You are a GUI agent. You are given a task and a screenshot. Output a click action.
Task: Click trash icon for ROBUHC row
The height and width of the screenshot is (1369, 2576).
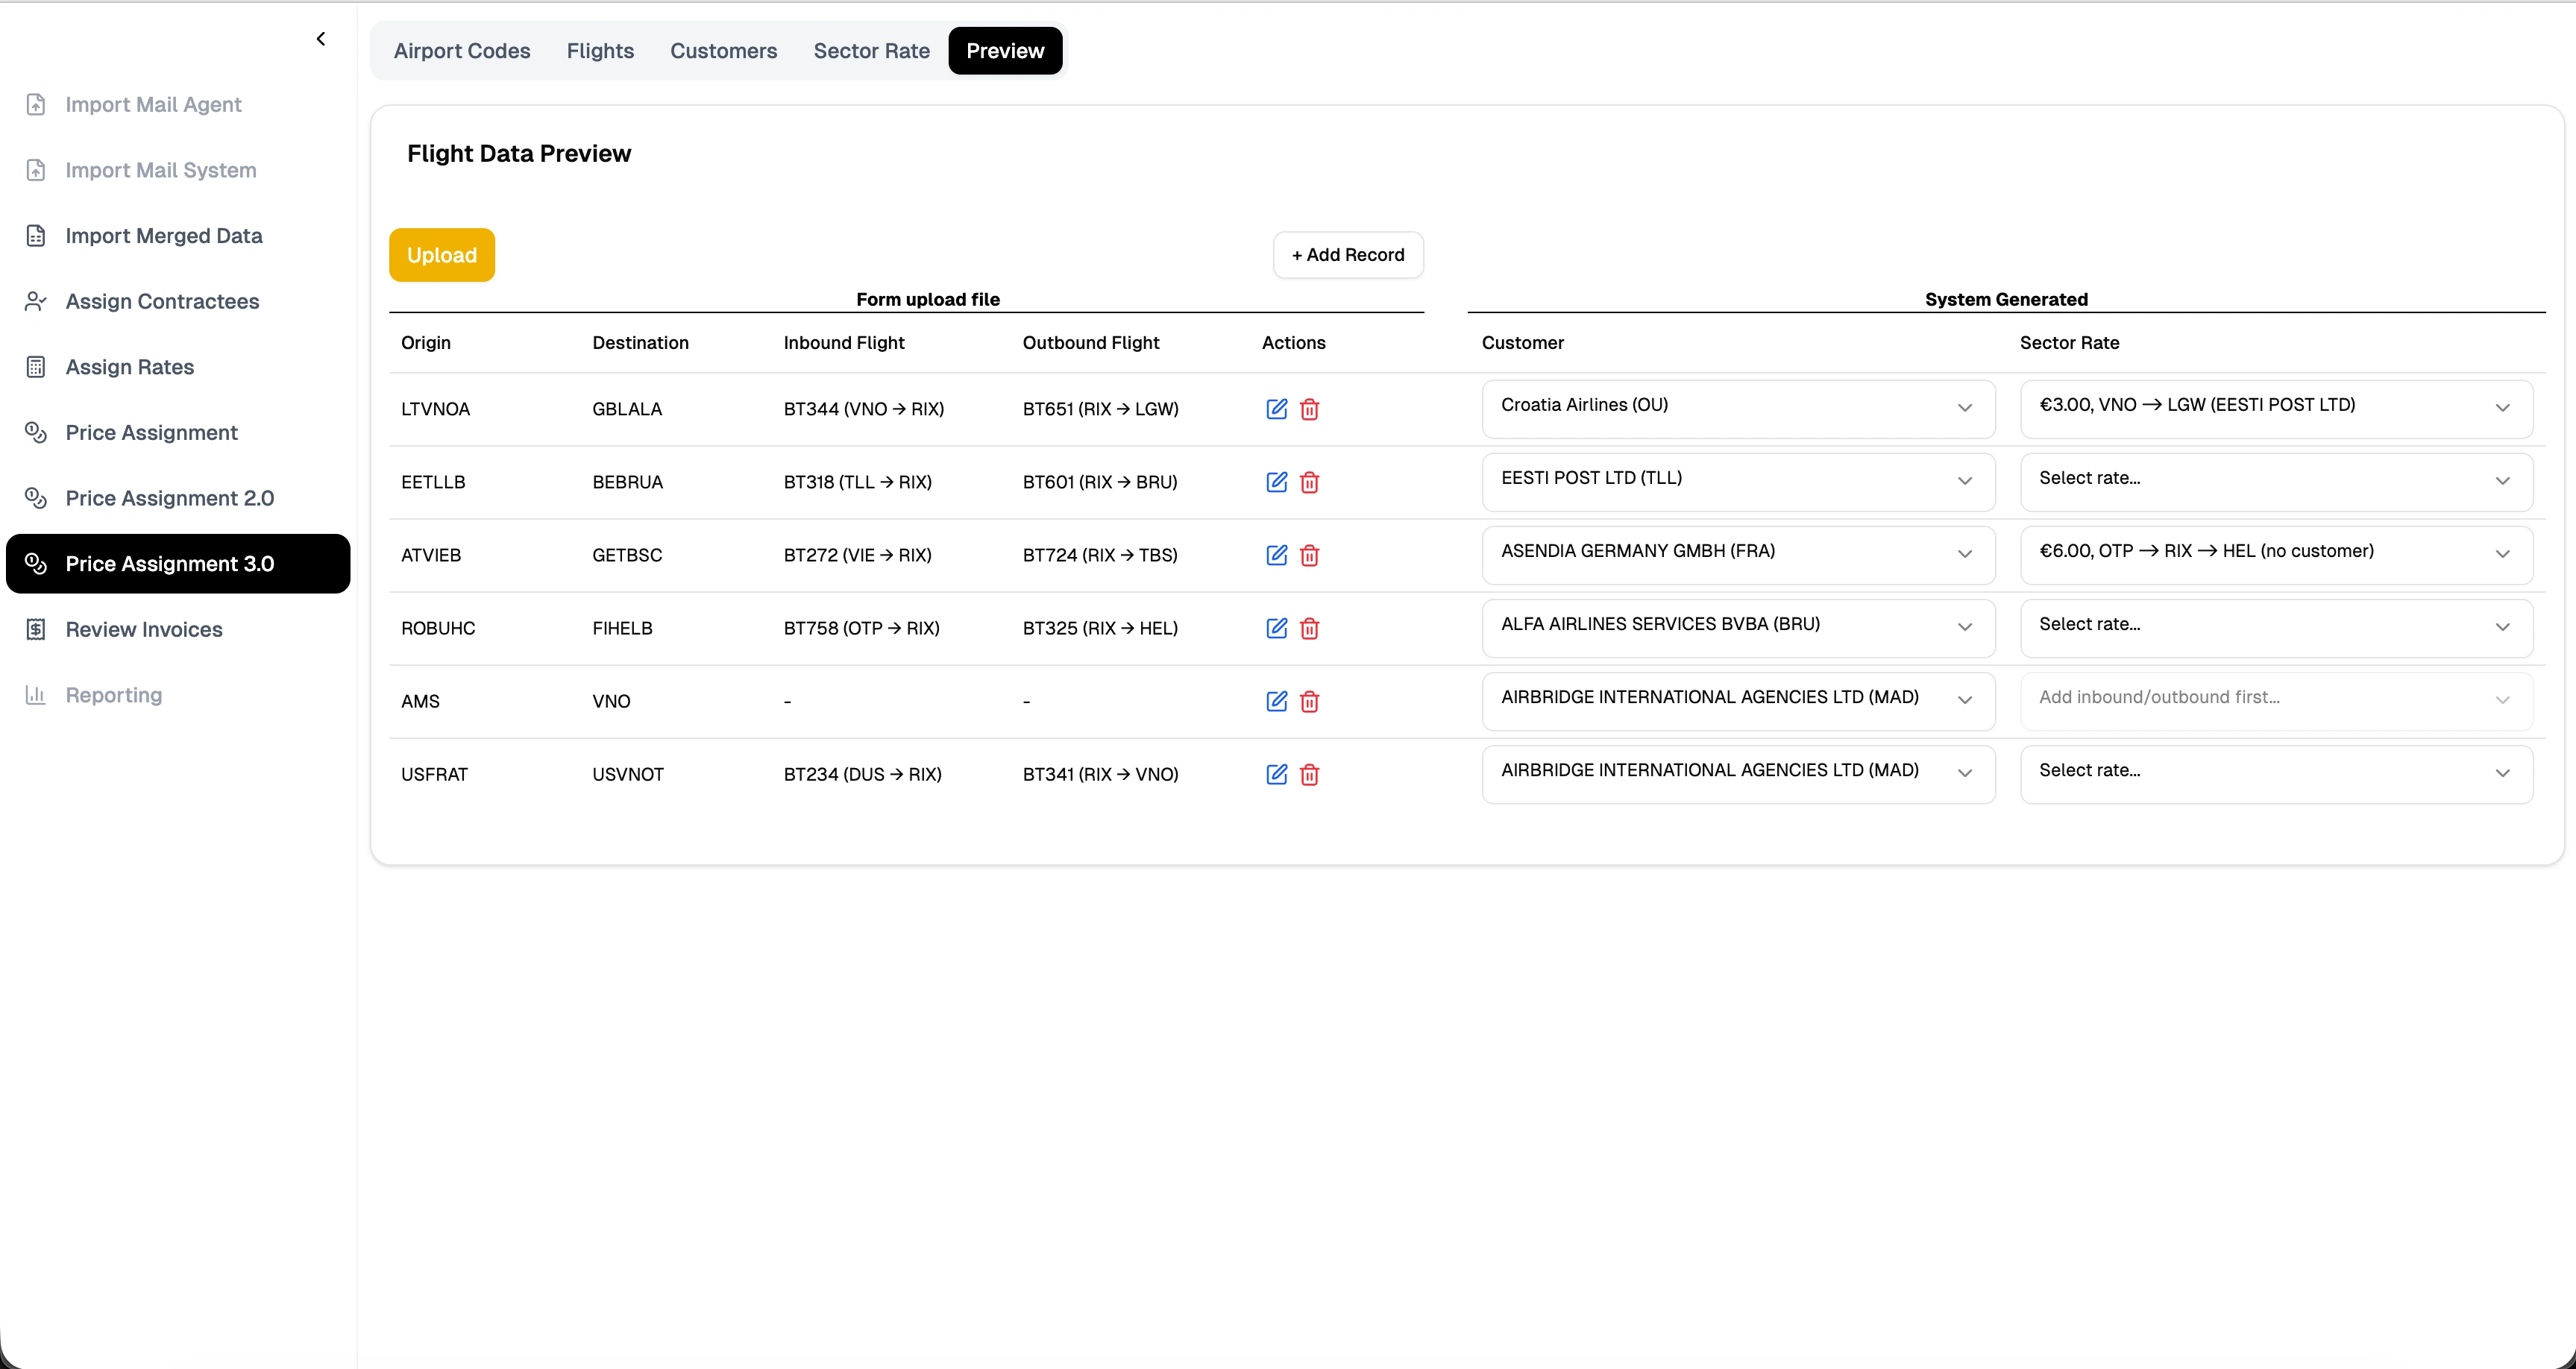1309,628
